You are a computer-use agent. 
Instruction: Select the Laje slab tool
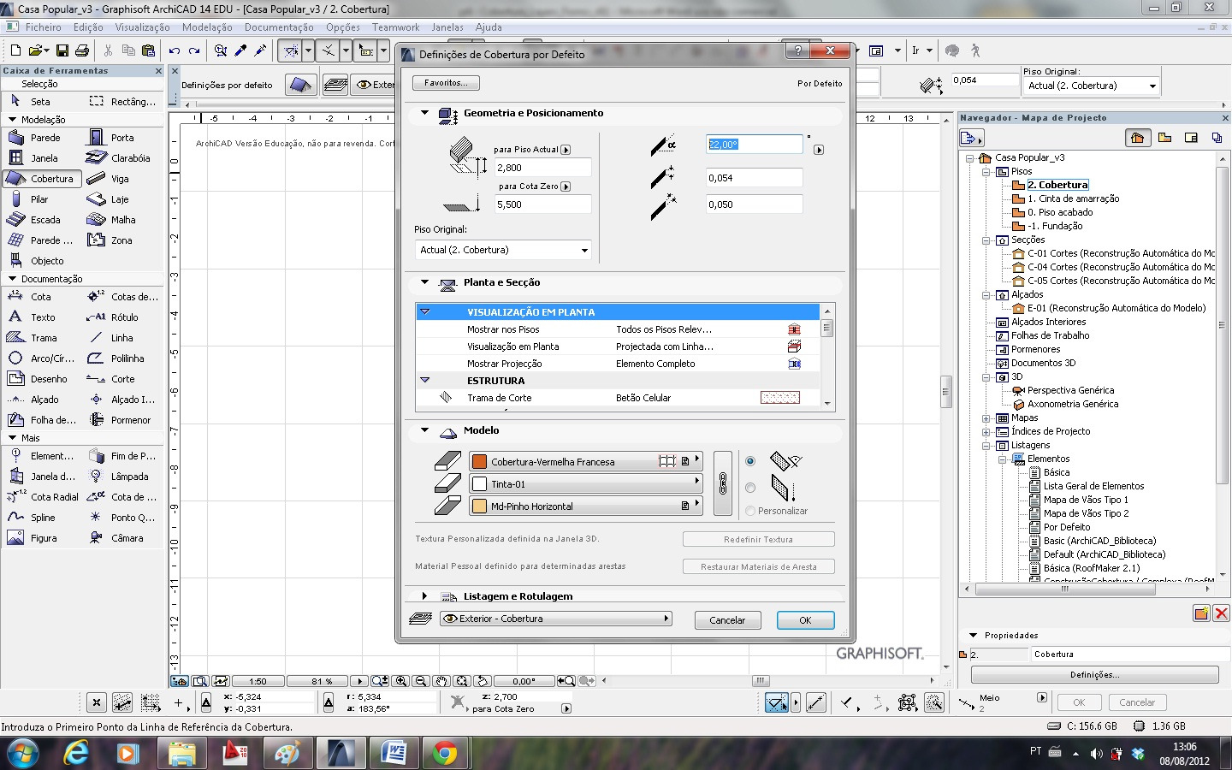tap(121, 198)
